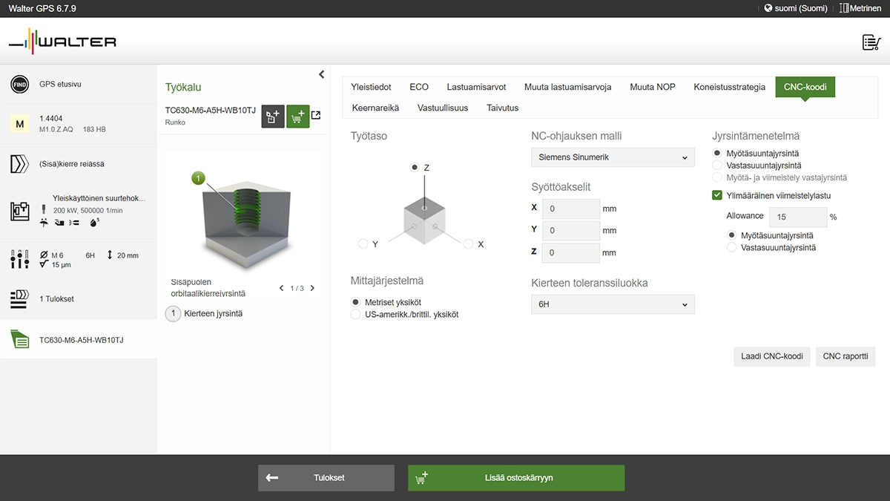Click the Allowance percentage input field
This screenshot has width=890, height=501.
pos(798,217)
